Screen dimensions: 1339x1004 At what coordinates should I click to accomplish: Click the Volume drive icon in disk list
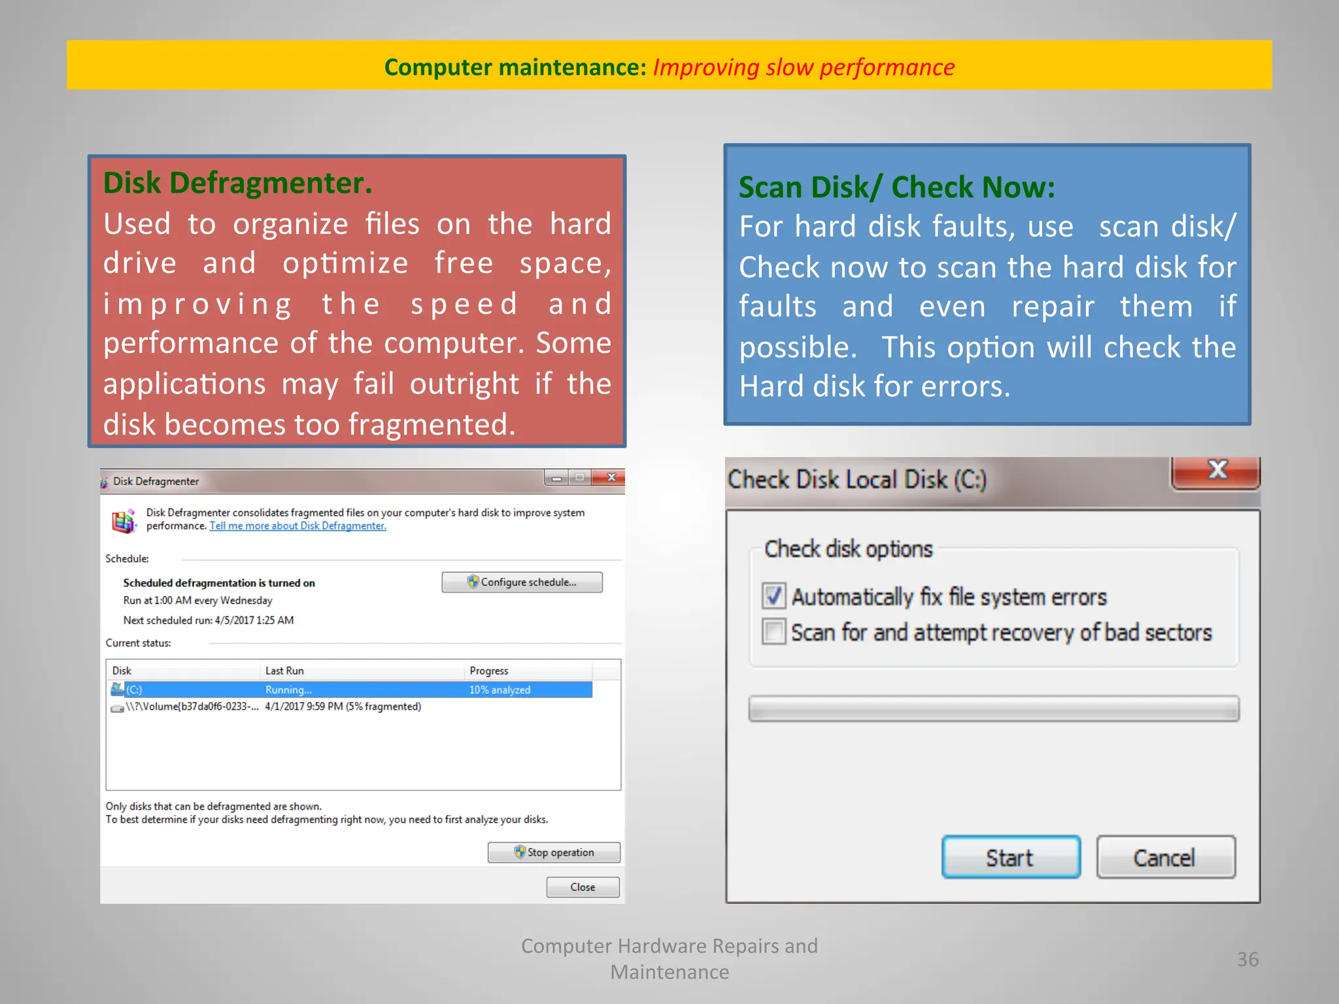(x=117, y=707)
